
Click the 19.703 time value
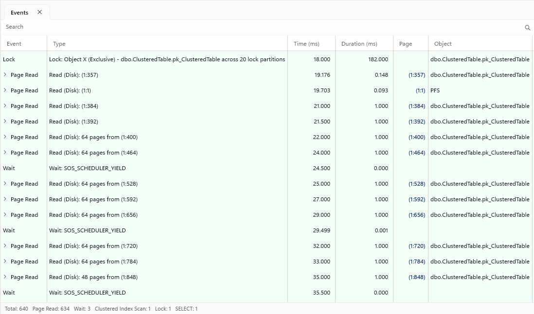point(322,90)
